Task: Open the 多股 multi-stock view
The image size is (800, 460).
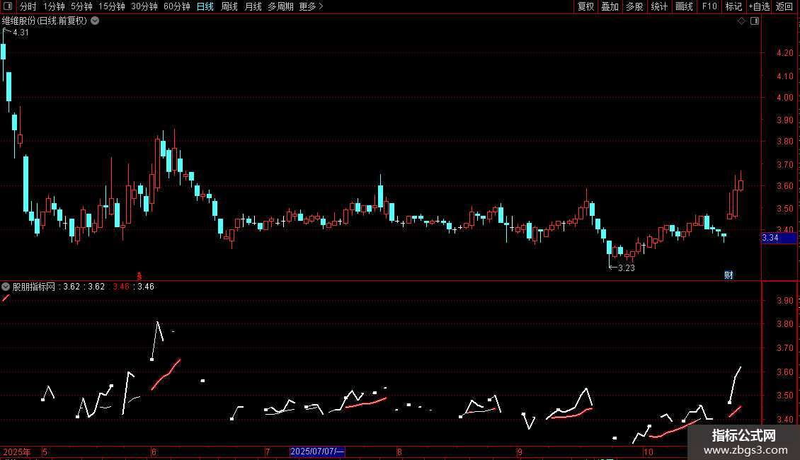Action: click(635, 6)
